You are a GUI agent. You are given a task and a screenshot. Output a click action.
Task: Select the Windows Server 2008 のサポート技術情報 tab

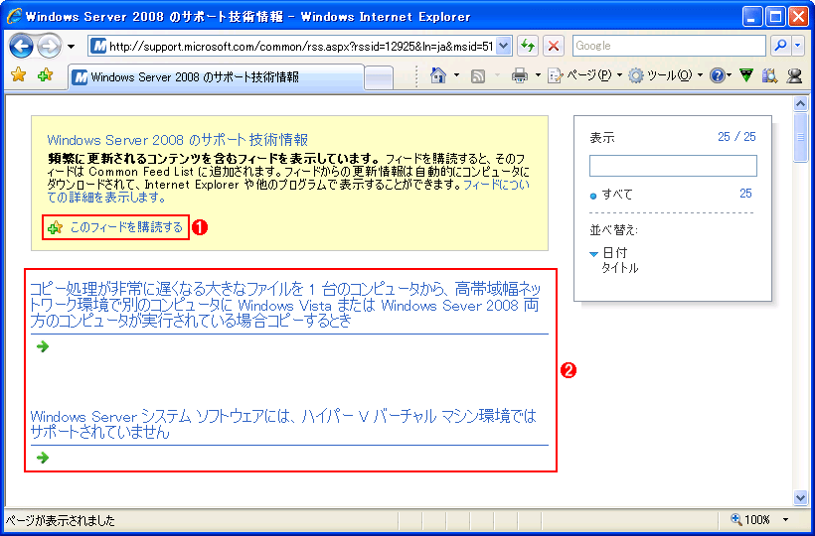coord(216,77)
